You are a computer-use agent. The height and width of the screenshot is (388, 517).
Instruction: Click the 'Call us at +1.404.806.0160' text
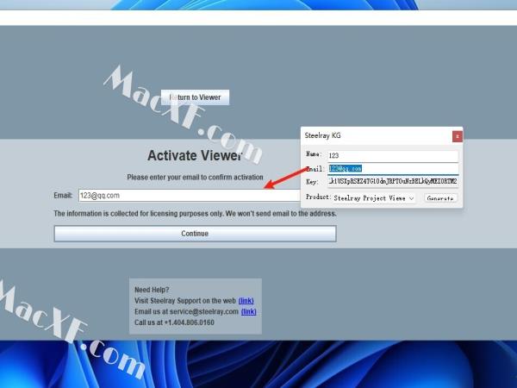174,322
